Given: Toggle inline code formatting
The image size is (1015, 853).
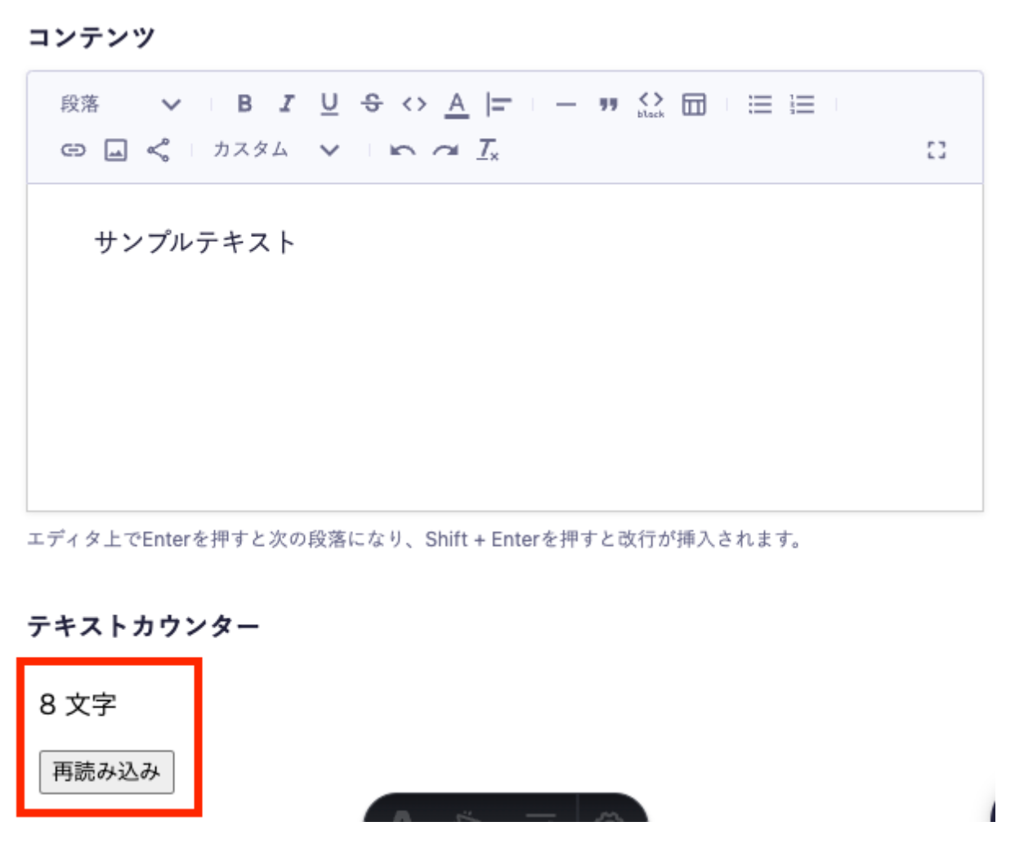Looking at the screenshot, I should pos(414,104).
